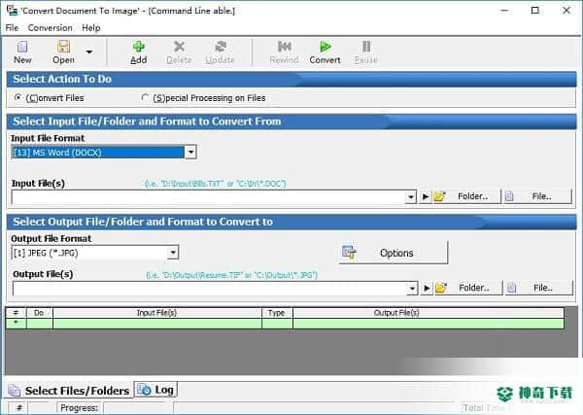Browse for input File
This screenshot has width=583, height=415.
tap(537, 196)
